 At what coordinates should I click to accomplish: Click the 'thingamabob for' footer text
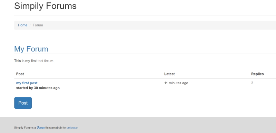coord(56,128)
